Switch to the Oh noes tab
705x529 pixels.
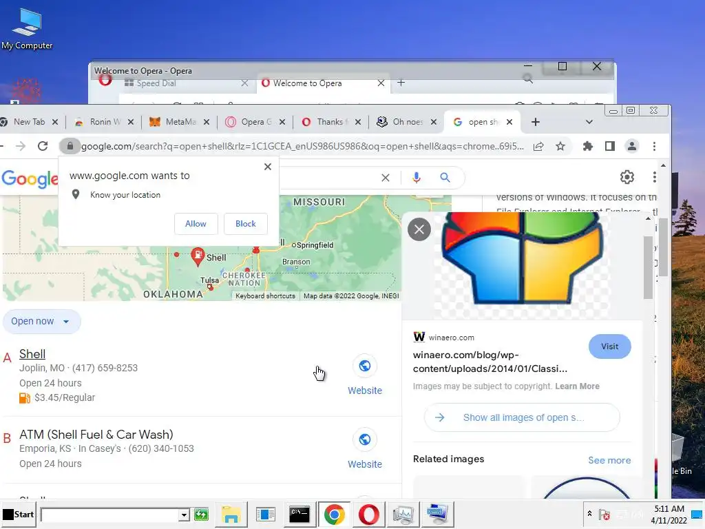pyautogui.click(x=408, y=122)
